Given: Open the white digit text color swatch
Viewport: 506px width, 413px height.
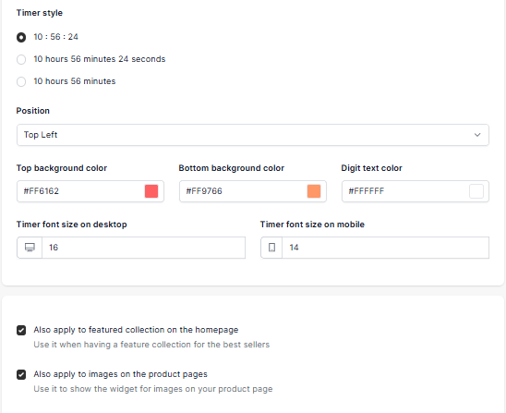Looking at the screenshot, I should point(476,191).
